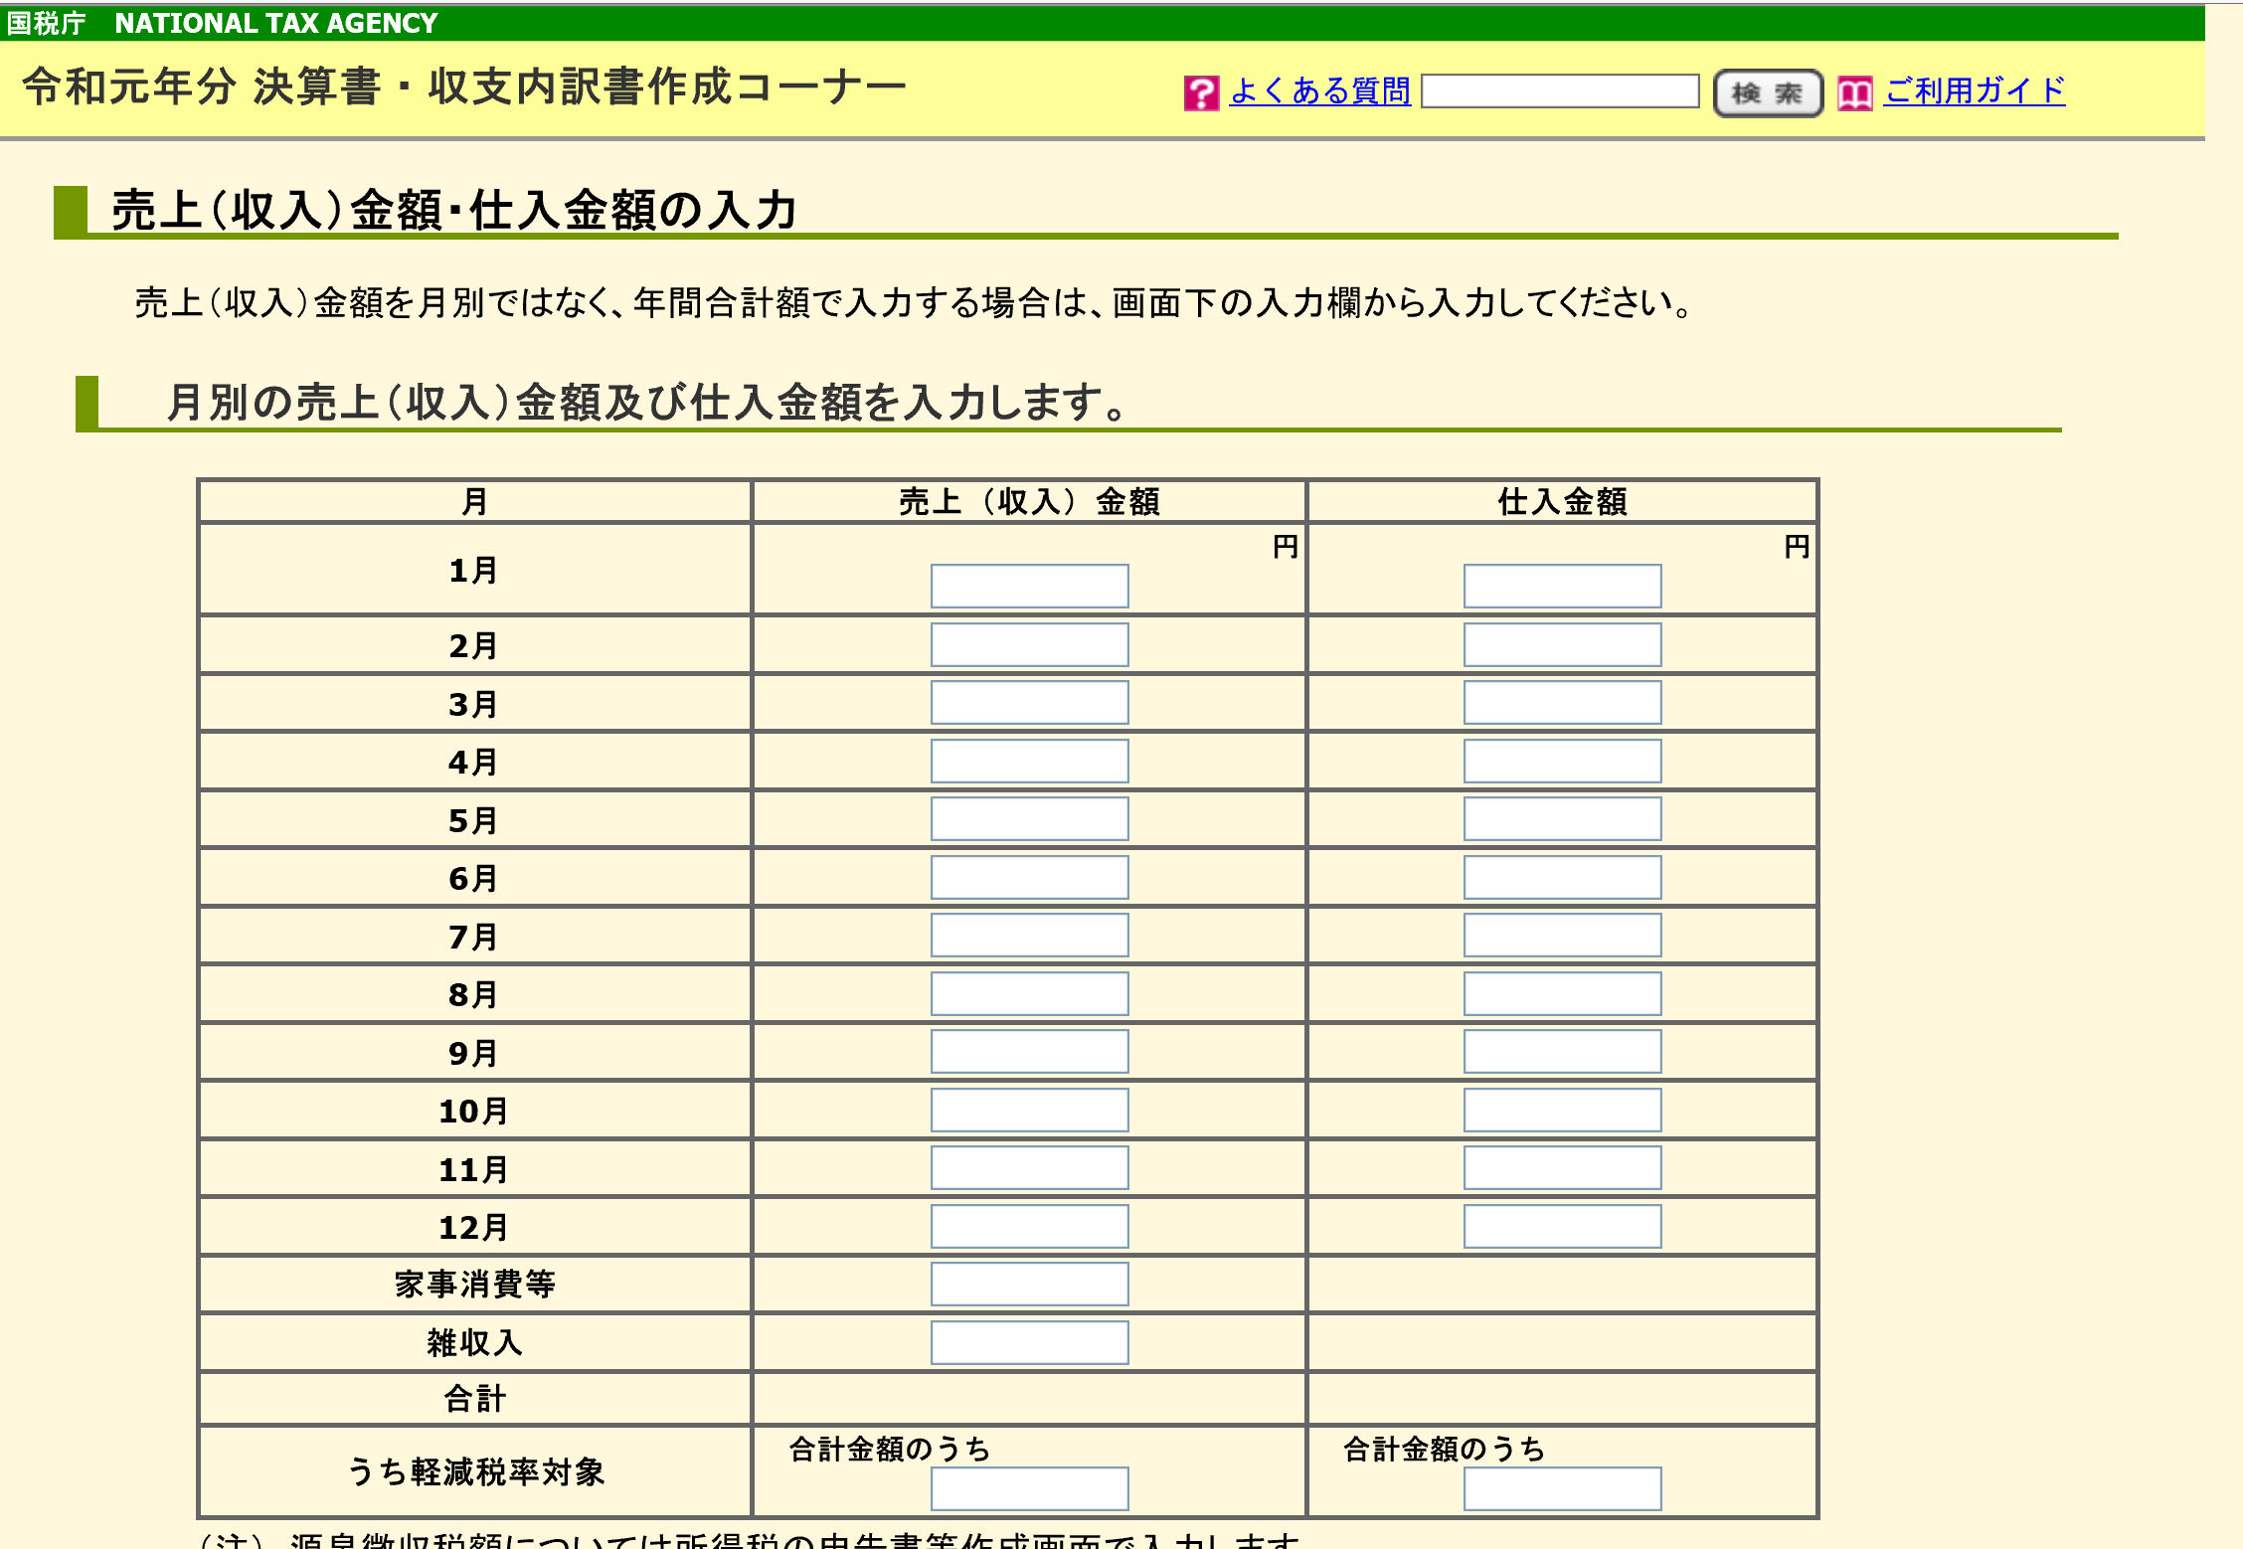
Task: Click the 6月 row label
Action: pyautogui.click(x=474, y=878)
